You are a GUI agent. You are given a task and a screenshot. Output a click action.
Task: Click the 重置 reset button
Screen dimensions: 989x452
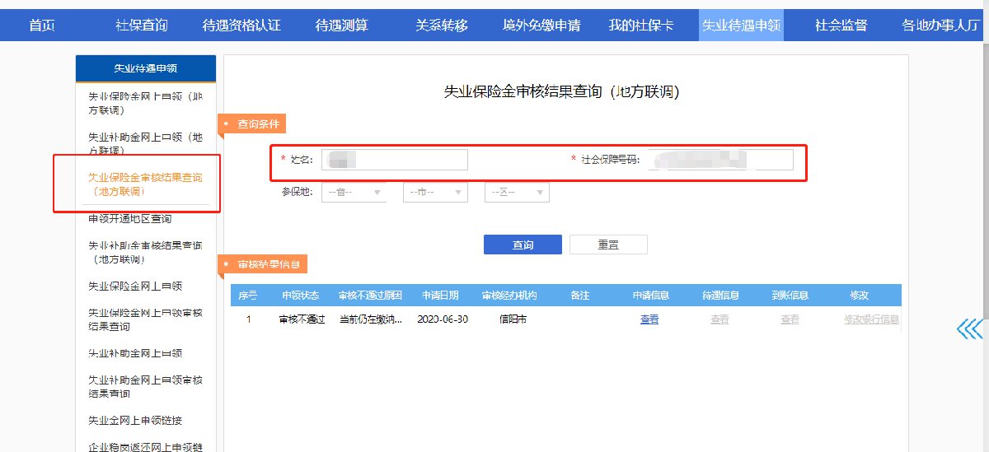click(608, 245)
